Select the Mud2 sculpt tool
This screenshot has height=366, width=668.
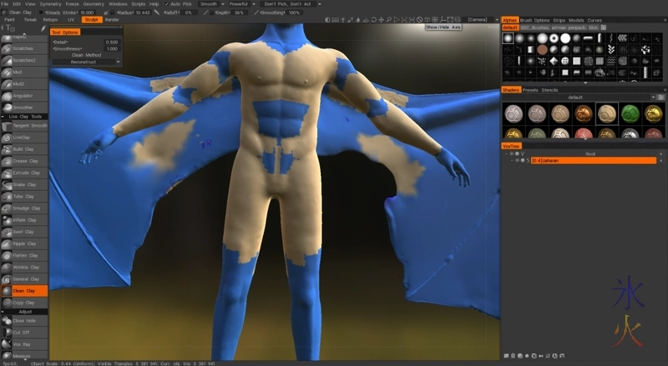coord(24,84)
